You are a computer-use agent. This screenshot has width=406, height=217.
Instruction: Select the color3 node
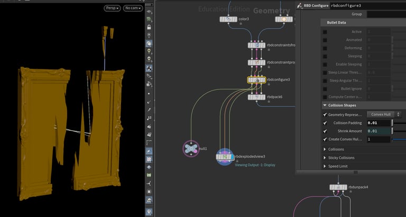(228, 19)
